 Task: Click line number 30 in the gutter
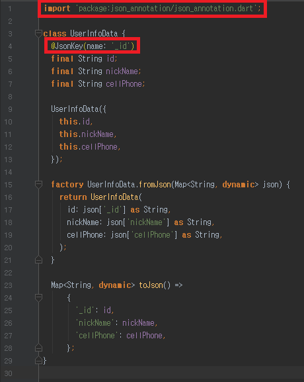click(x=8, y=373)
